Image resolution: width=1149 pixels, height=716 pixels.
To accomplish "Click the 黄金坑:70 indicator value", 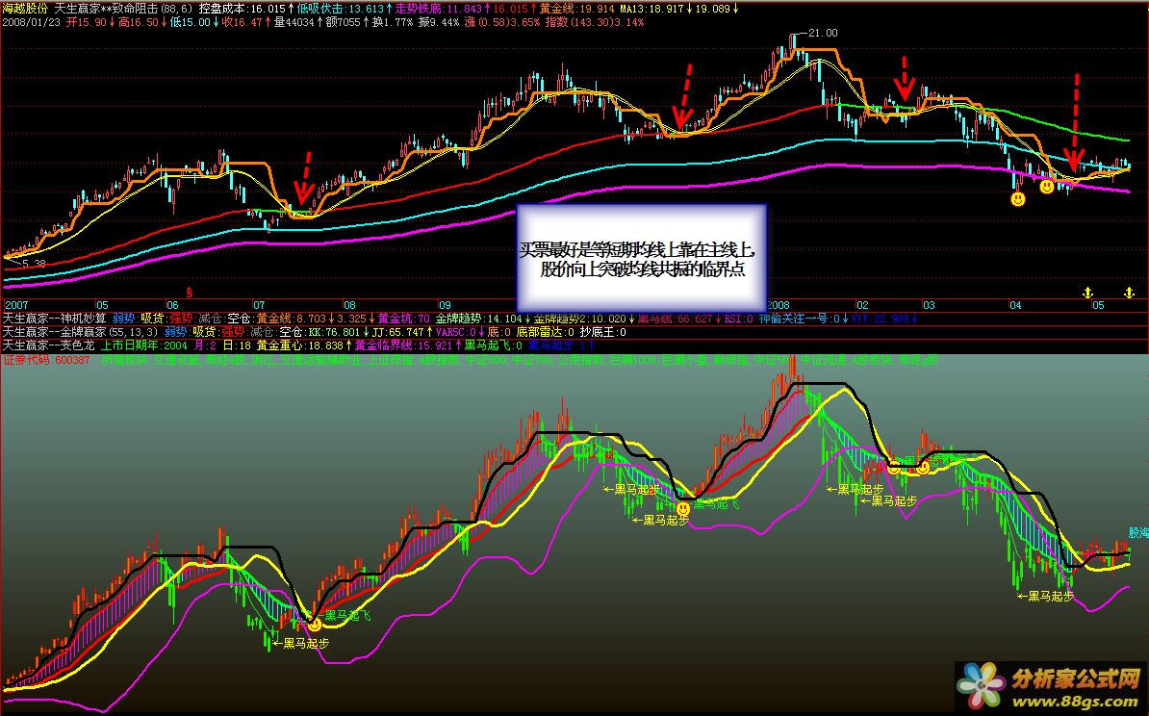I will (x=404, y=319).
